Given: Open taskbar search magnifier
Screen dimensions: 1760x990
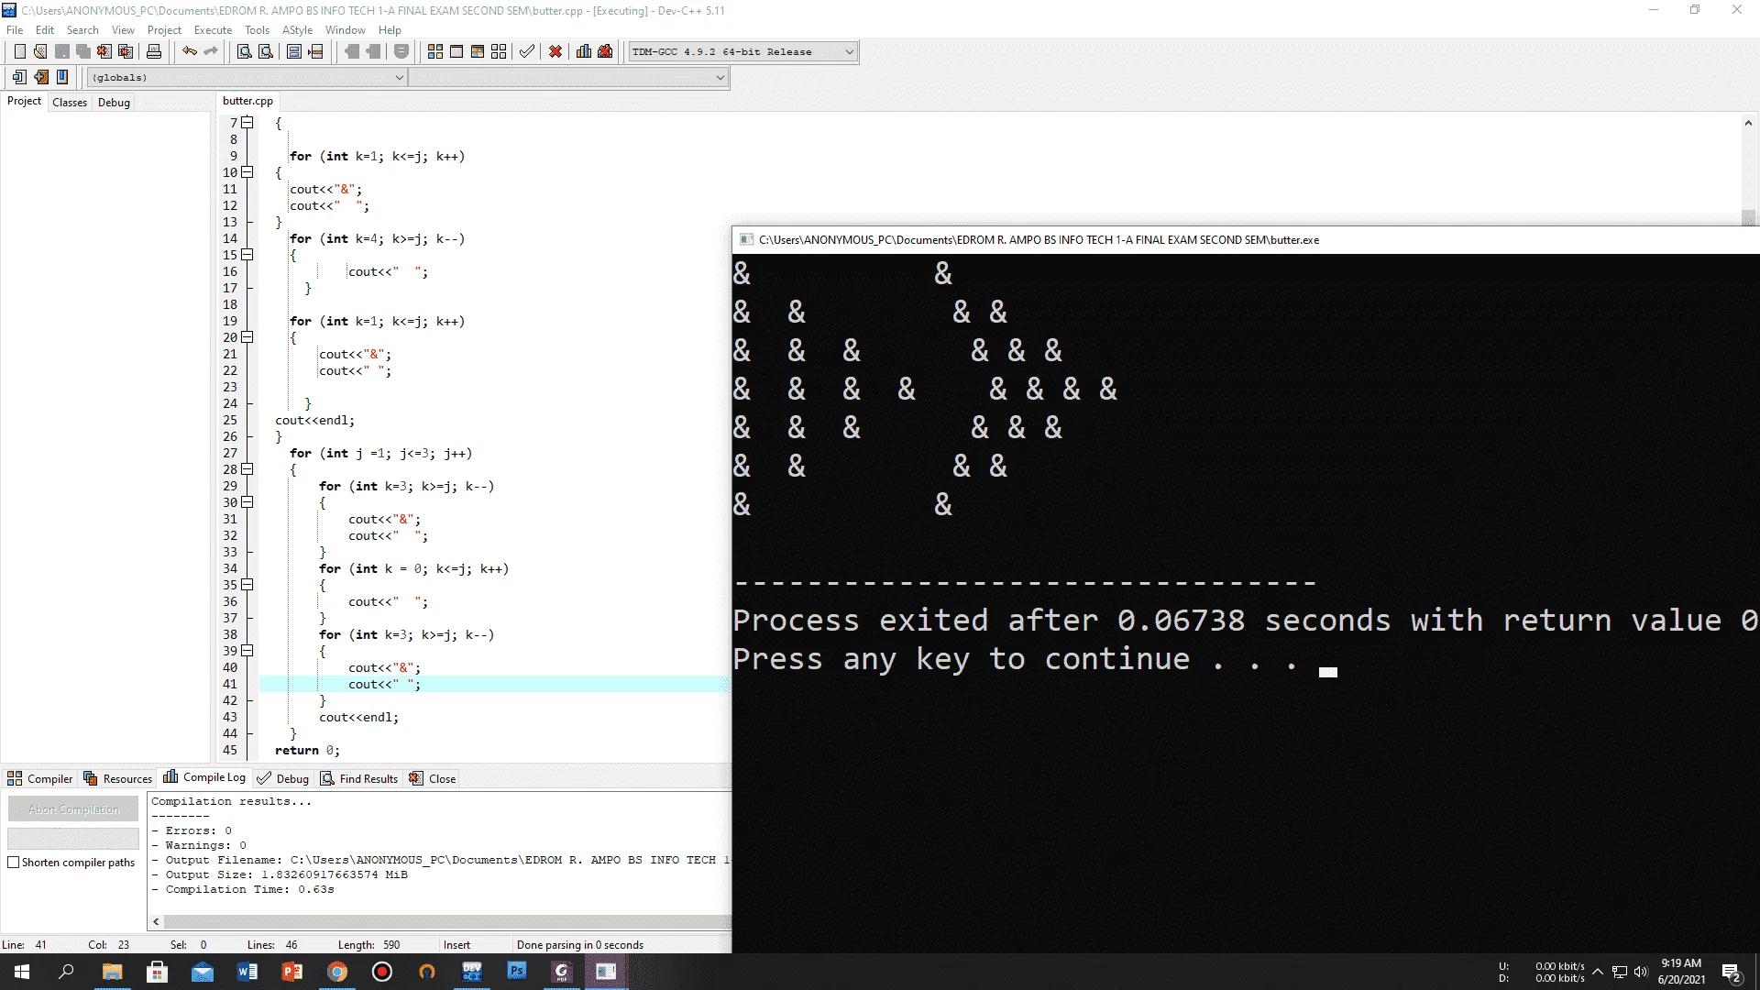Looking at the screenshot, I should point(66,972).
